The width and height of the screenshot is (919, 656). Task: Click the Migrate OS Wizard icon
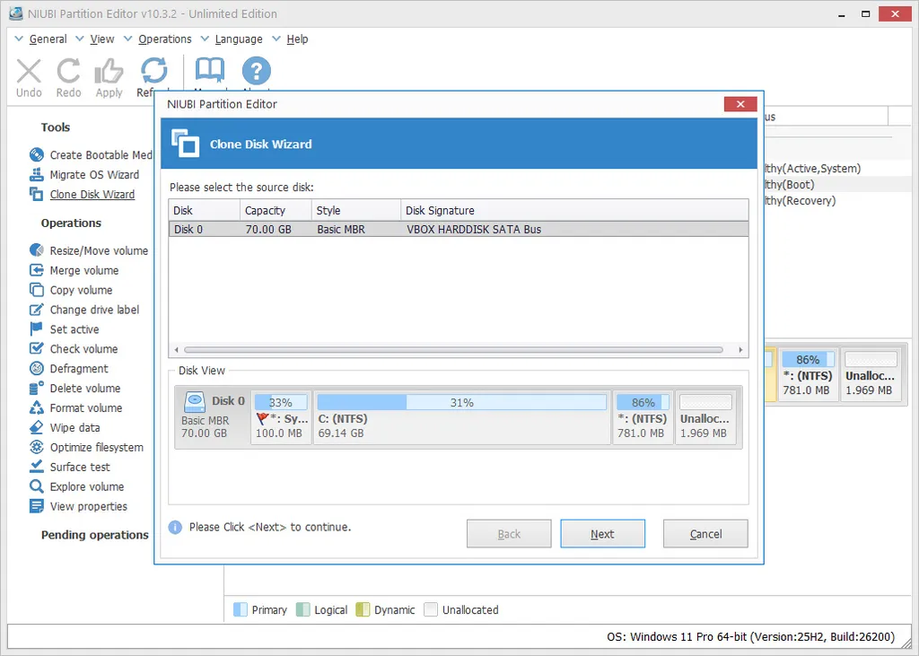coord(36,175)
